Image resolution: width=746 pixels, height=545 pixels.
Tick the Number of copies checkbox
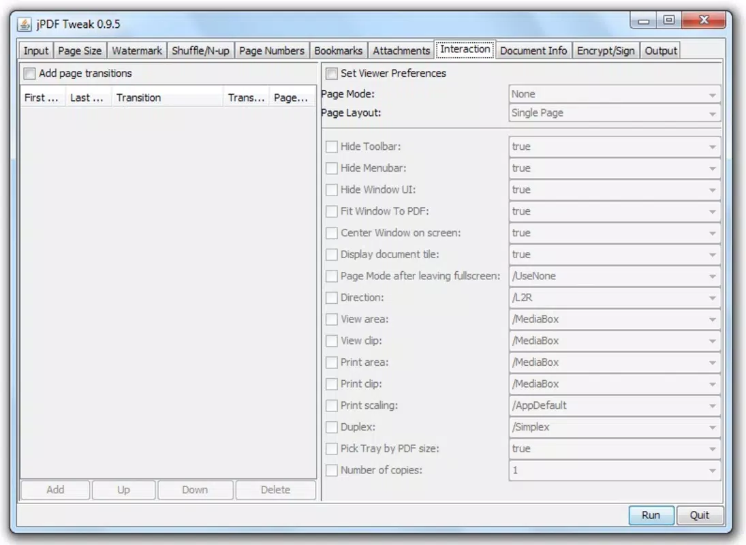332,470
